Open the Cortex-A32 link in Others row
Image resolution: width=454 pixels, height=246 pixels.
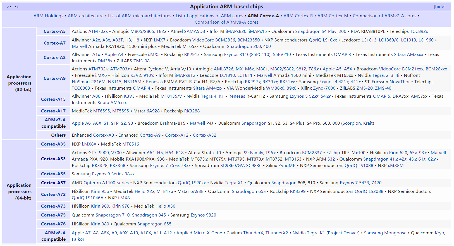click(x=204, y=135)
